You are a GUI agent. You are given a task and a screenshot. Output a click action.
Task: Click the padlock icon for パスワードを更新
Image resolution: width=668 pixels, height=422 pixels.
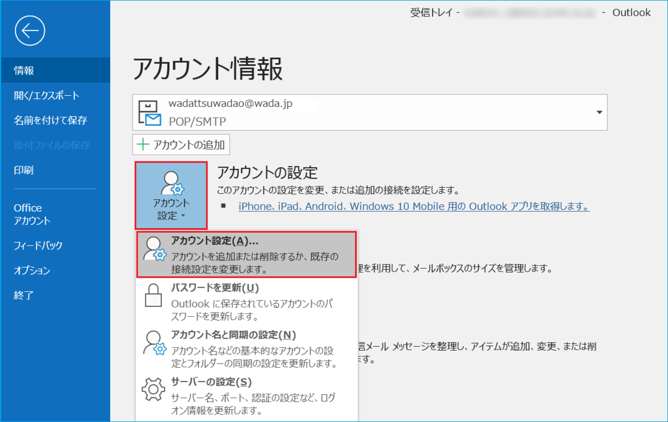(154, 295)
